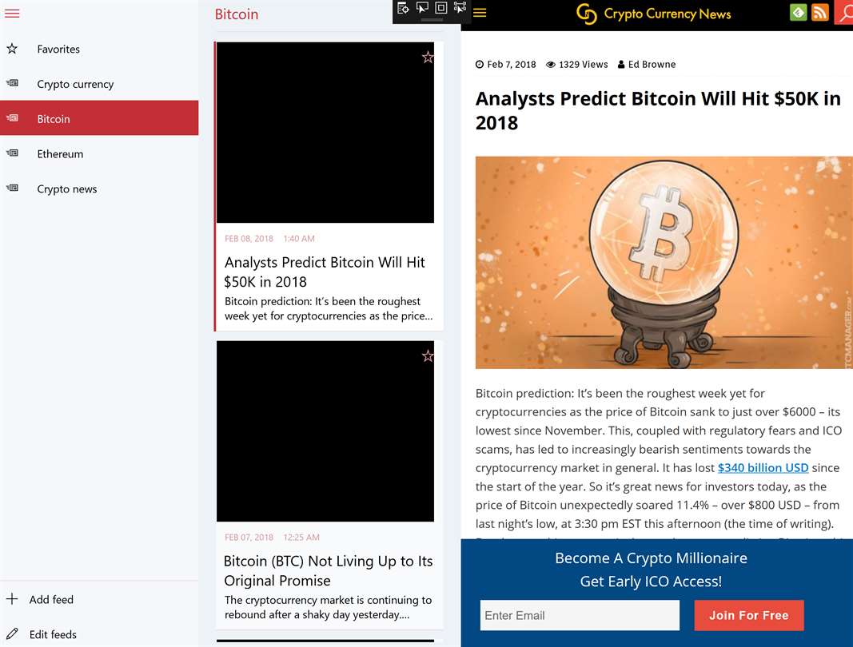Viewport: 853px width, 647px height.
Task: Click the orange RSS feed icon
Action: 819,13
